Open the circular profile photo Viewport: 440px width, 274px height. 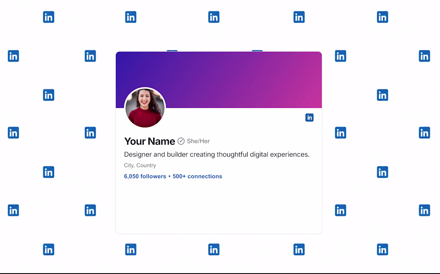click(x=145, y=107)
